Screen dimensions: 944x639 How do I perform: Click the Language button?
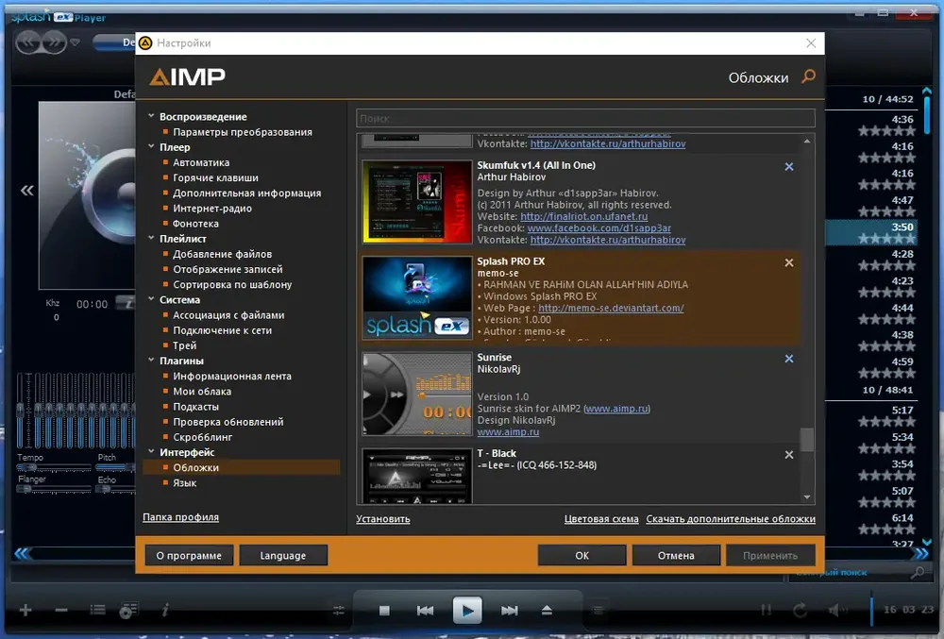click(283, 555)
